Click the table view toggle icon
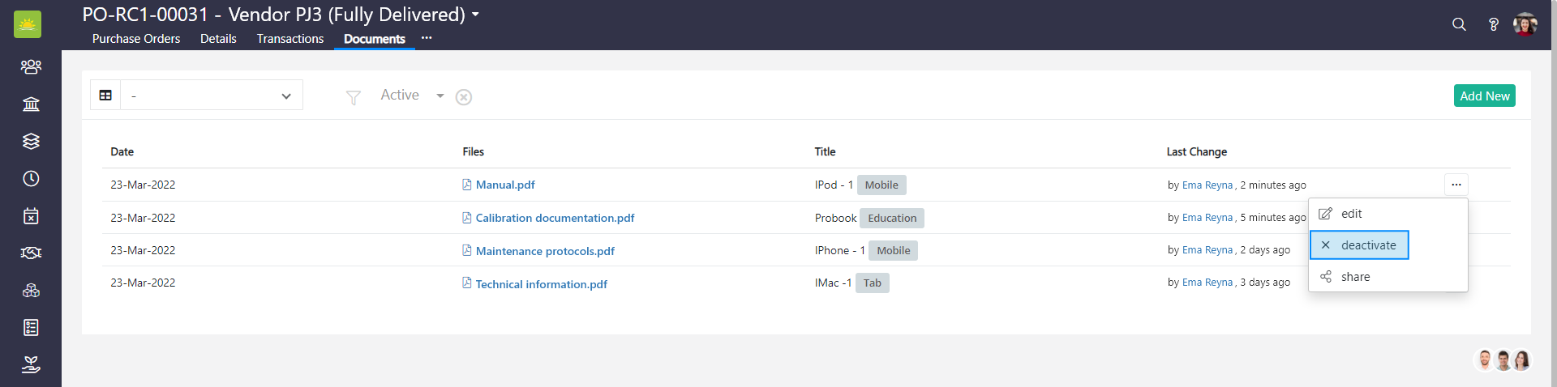Screen dimensions: 1557x387 (x=105, y=96)
